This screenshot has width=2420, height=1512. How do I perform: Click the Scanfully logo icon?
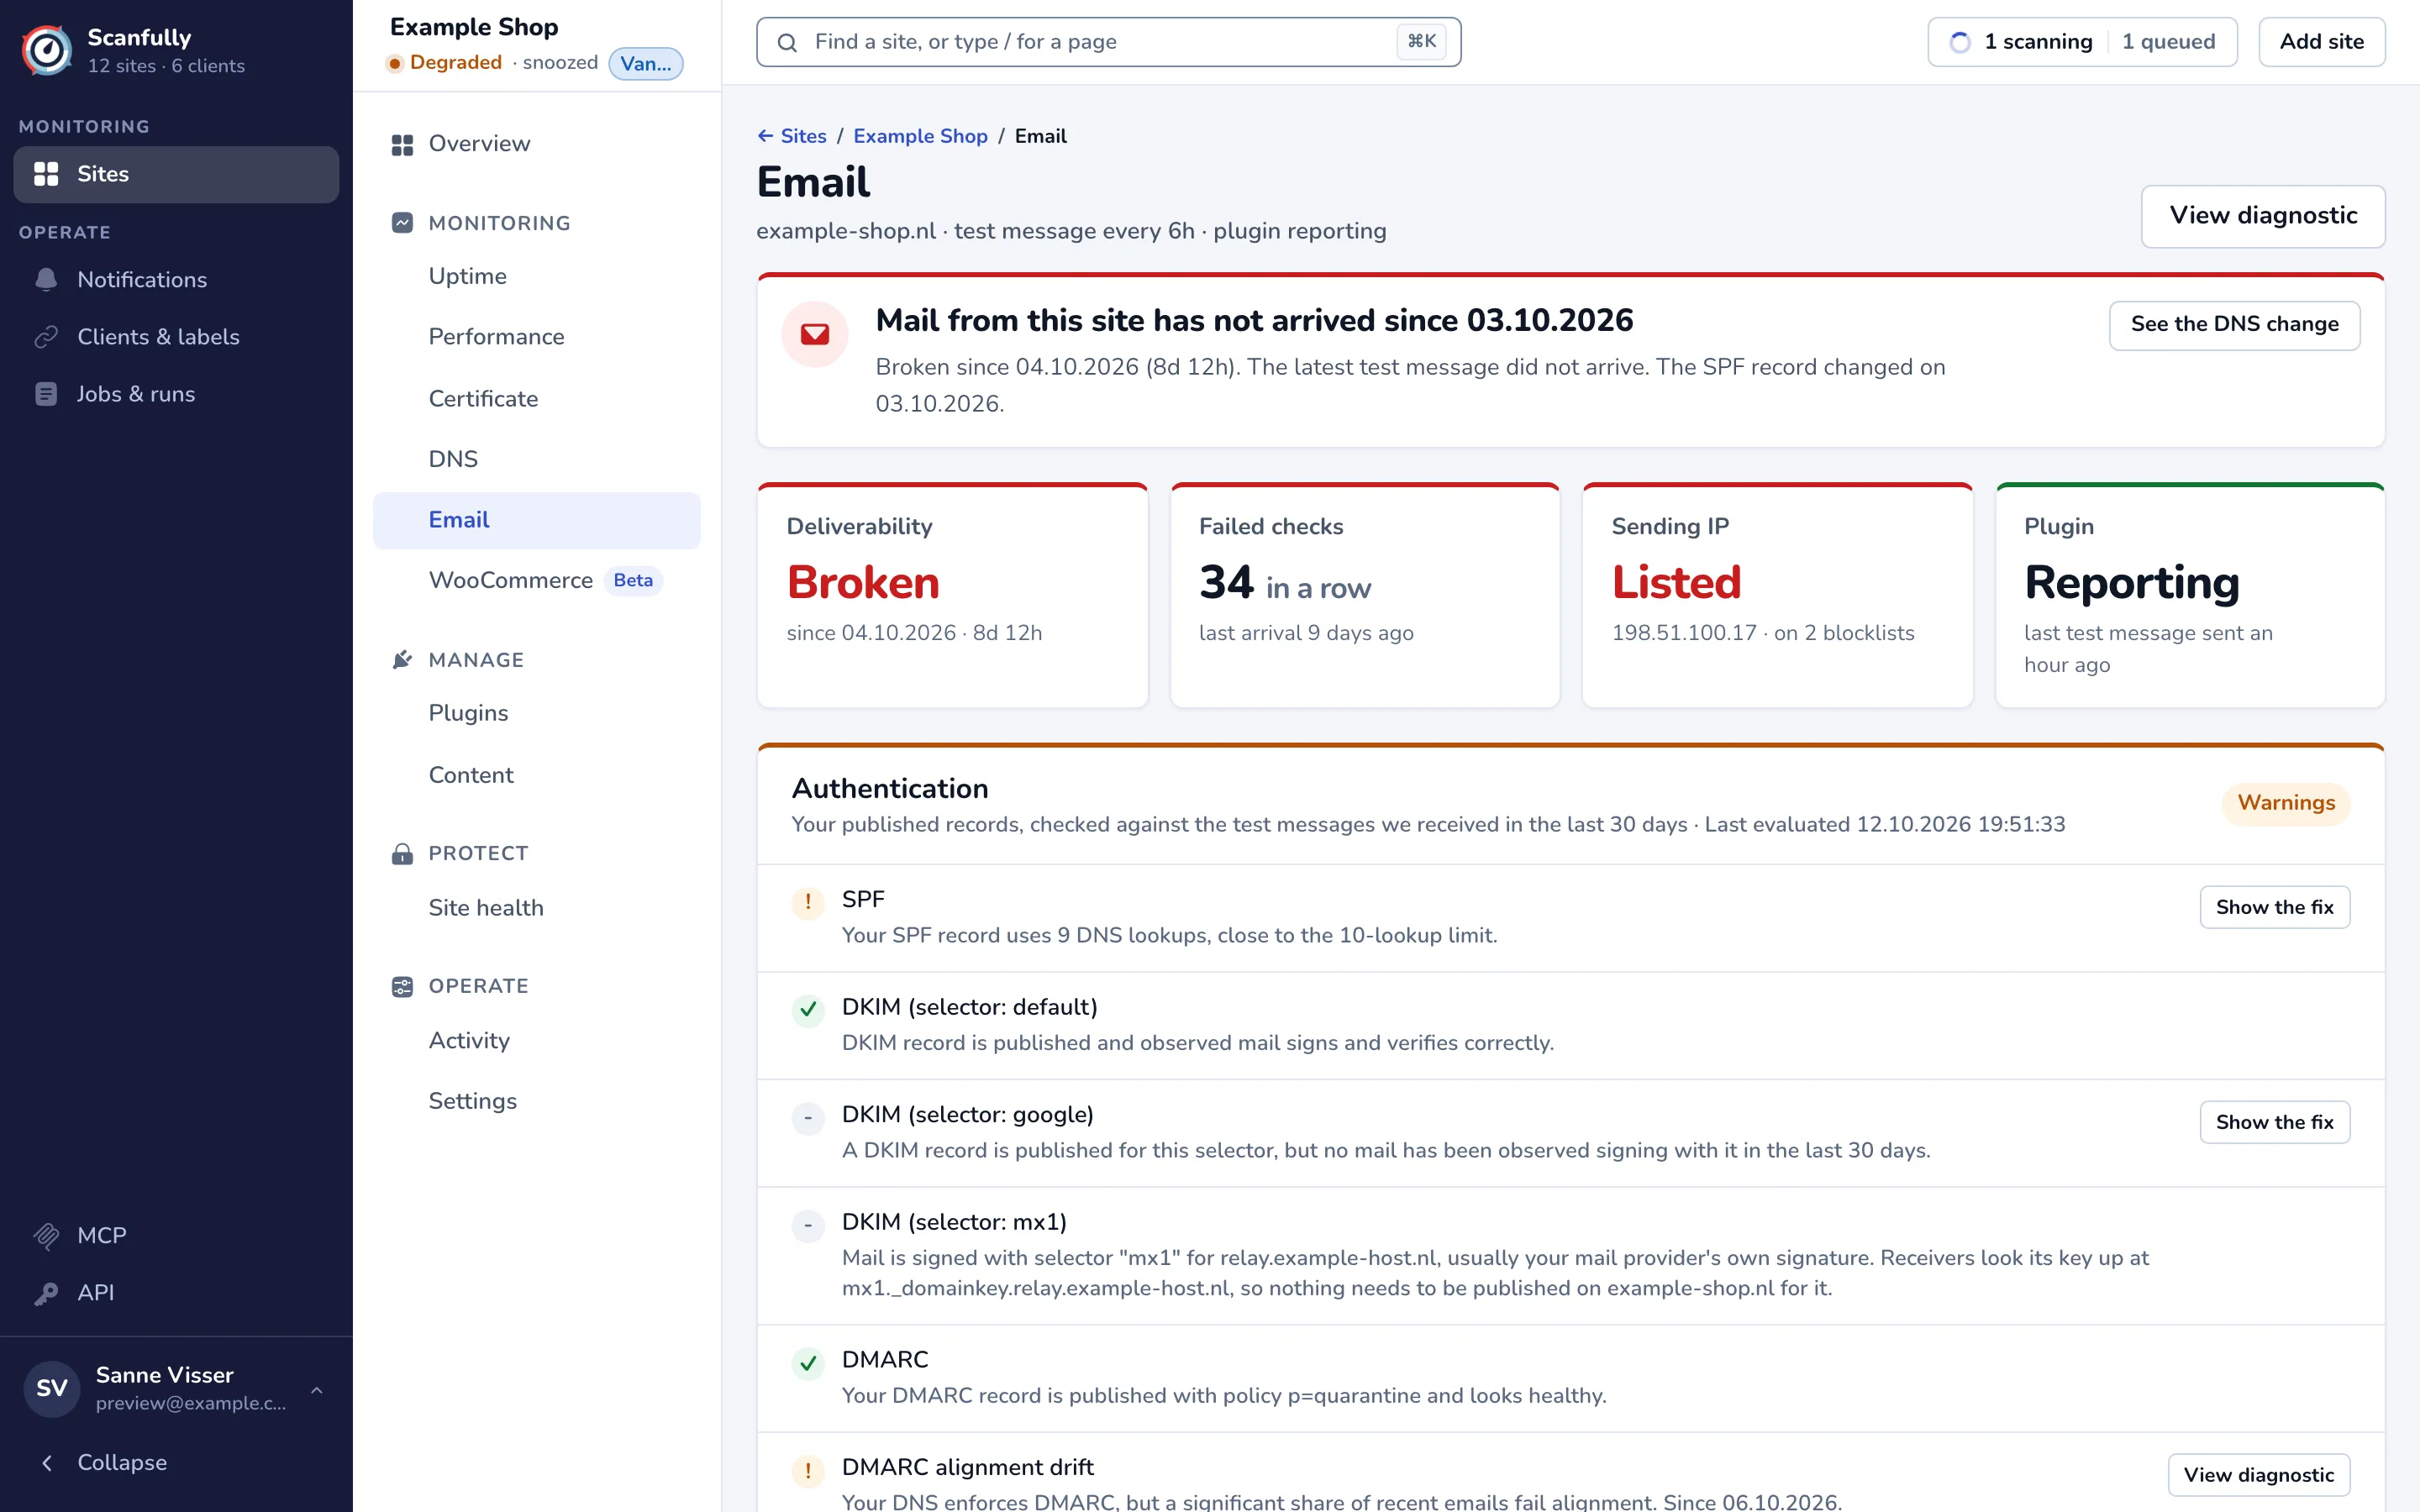coord(47,50)
